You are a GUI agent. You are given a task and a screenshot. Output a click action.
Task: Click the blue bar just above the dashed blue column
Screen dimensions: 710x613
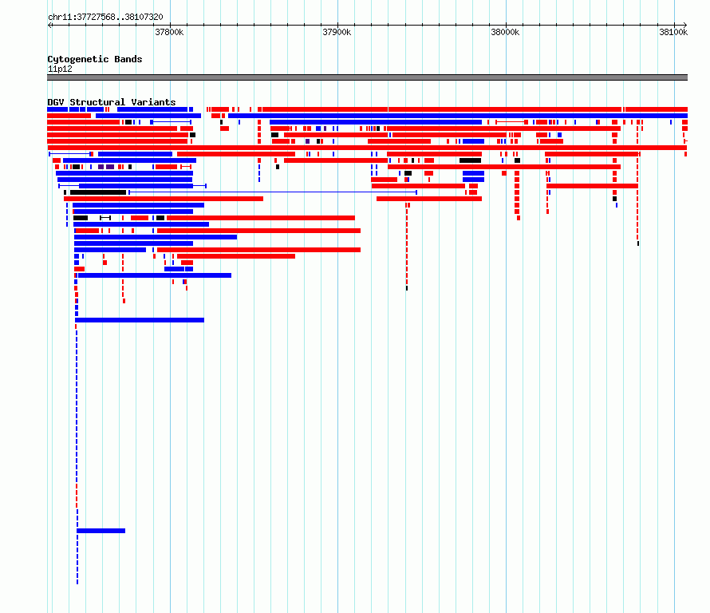click(x=140, y=320)
